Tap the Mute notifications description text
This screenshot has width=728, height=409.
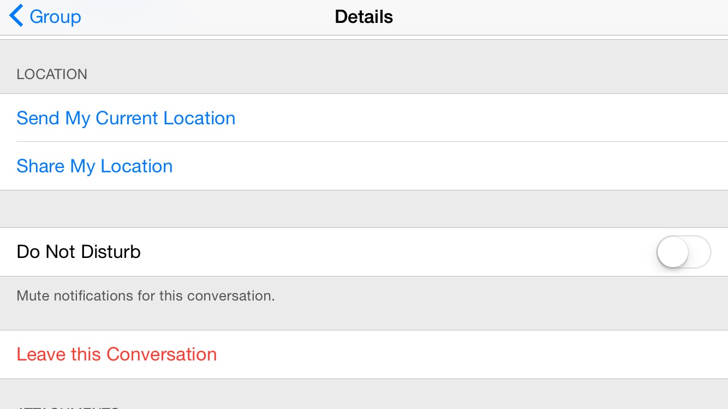click(146, 296)
